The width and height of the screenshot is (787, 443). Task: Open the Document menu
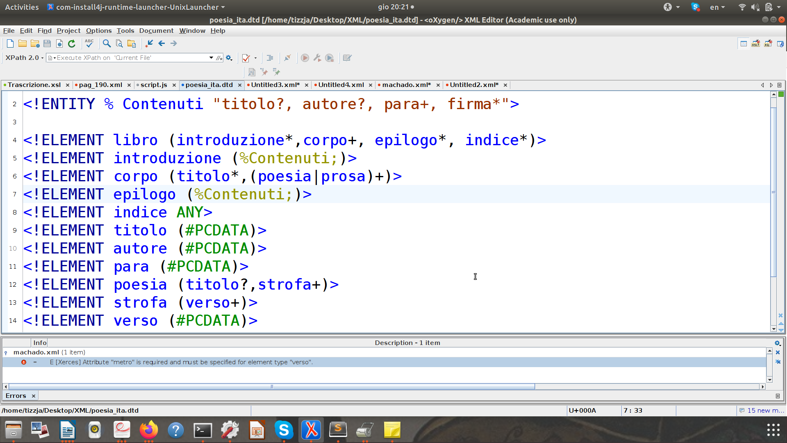(156, 31)
